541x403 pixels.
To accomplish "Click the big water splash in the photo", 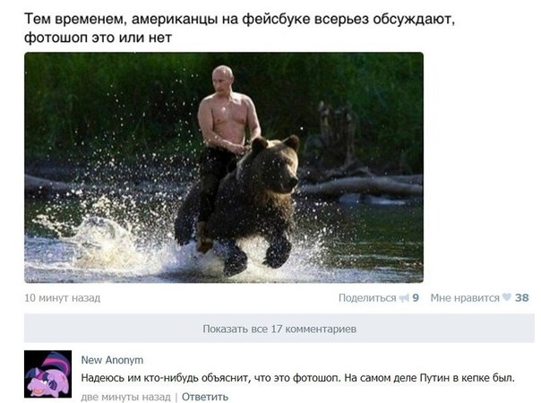I will (x=104, y=242).
